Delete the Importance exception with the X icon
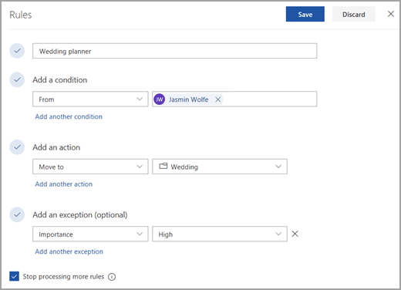This screenshot has width=401, height=290. pos(295,234)
